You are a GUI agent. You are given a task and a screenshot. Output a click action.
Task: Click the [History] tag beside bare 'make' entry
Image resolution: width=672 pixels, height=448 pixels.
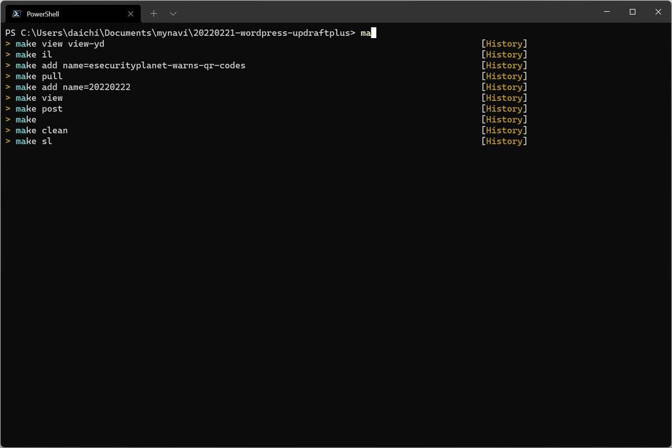coord(504,120)
